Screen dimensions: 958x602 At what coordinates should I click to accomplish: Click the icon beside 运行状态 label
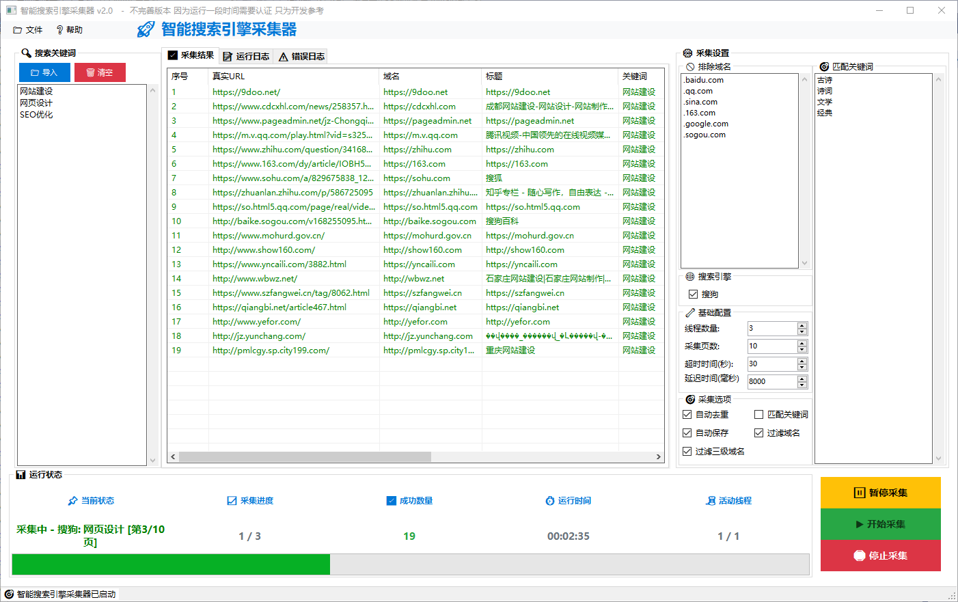[x=22, y=474]
